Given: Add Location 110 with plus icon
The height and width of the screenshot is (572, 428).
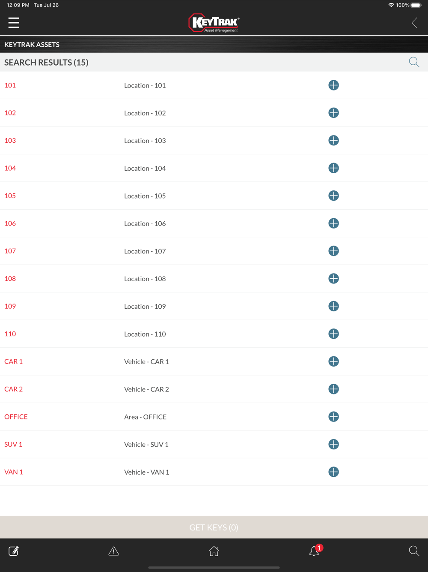Looking at the screenshot, I should click(x=333, y=334).
